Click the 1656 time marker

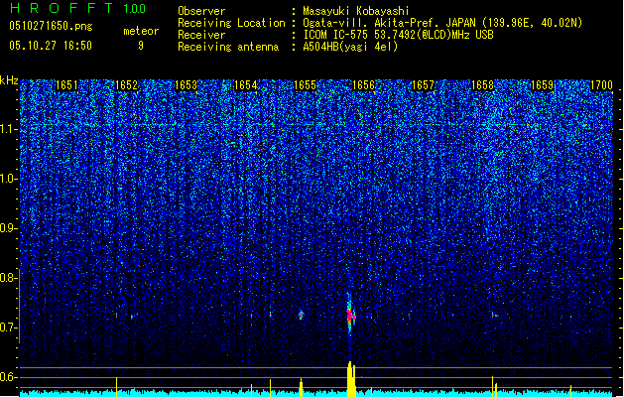pos(364,85)
